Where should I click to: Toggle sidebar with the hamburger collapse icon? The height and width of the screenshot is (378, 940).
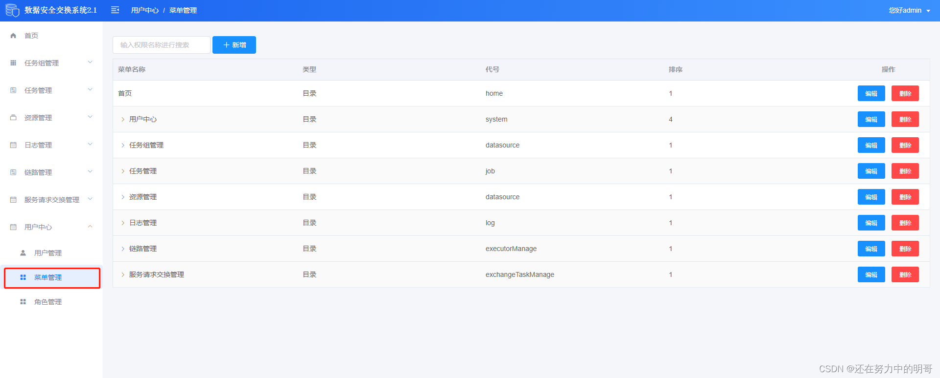pyautogui.click(x=115, y=10)
